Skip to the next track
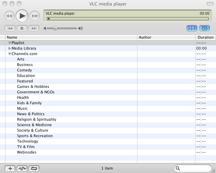This screenshot has height=173, width=216. tap(33, 28)
